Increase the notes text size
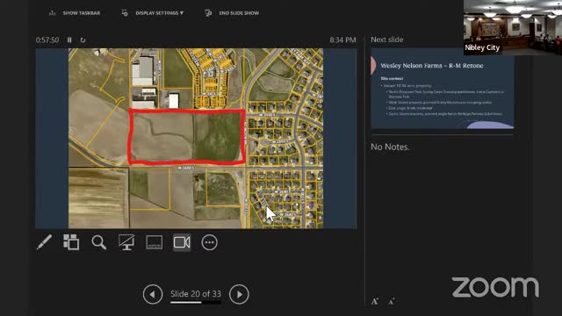This screenshot has width=562, height=316. (x=375, y=301)
